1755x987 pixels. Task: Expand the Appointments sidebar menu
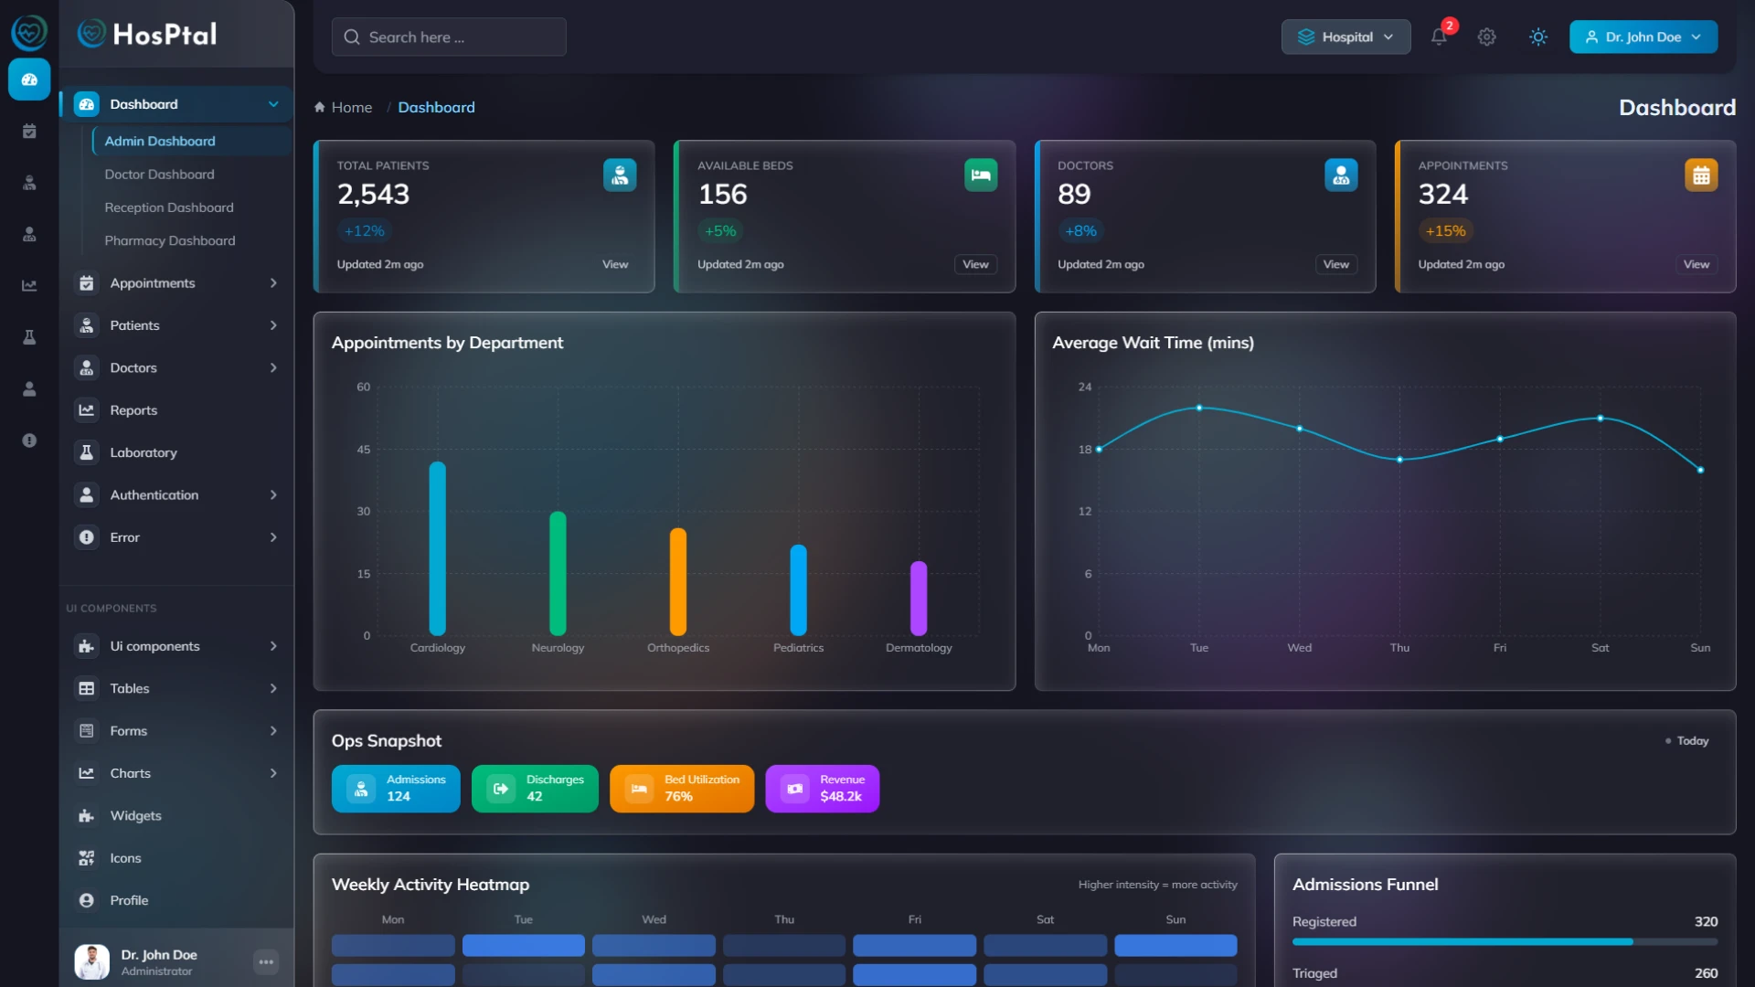[176, 283]
